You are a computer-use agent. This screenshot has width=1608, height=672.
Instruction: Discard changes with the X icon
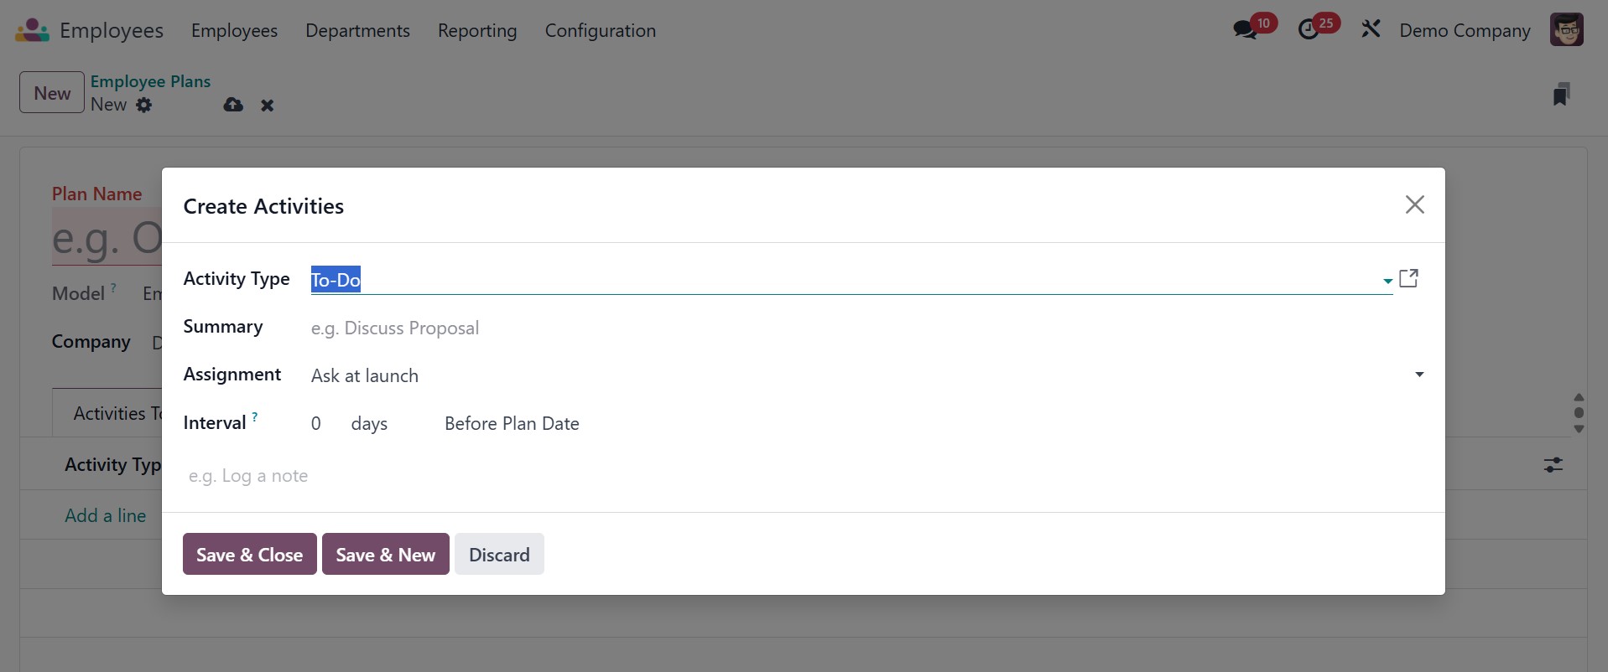tap(267, 106)
